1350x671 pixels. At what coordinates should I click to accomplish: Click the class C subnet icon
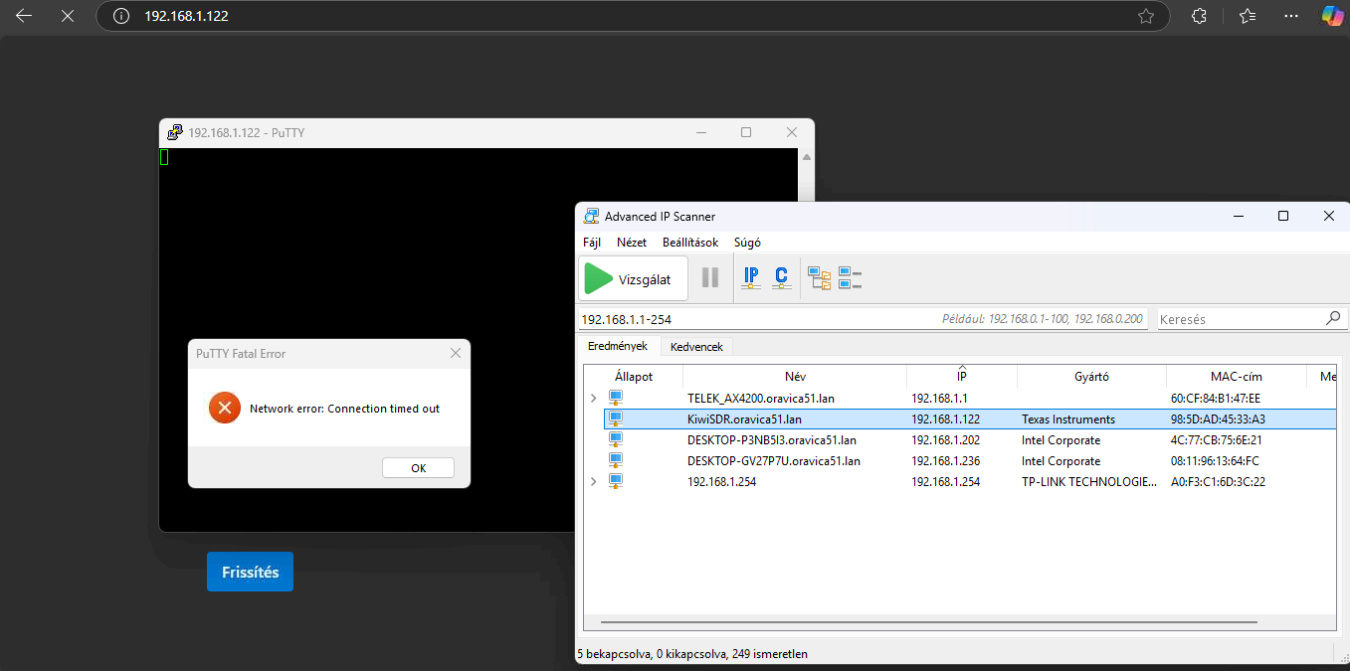[x=782, y=278]
